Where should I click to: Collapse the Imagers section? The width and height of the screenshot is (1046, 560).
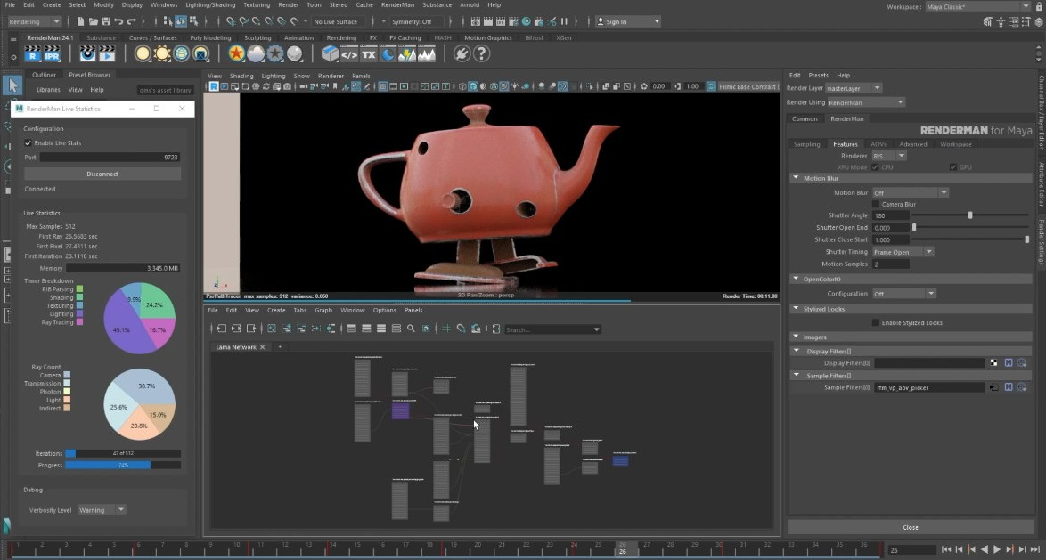(x=796, y=337)
